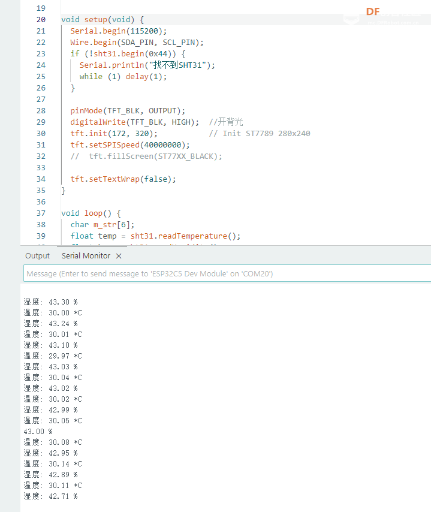Click the pinMode(TFT_BLK, OUTPUT) line
This screenshot has width=431, height=512.
[128, 110]
